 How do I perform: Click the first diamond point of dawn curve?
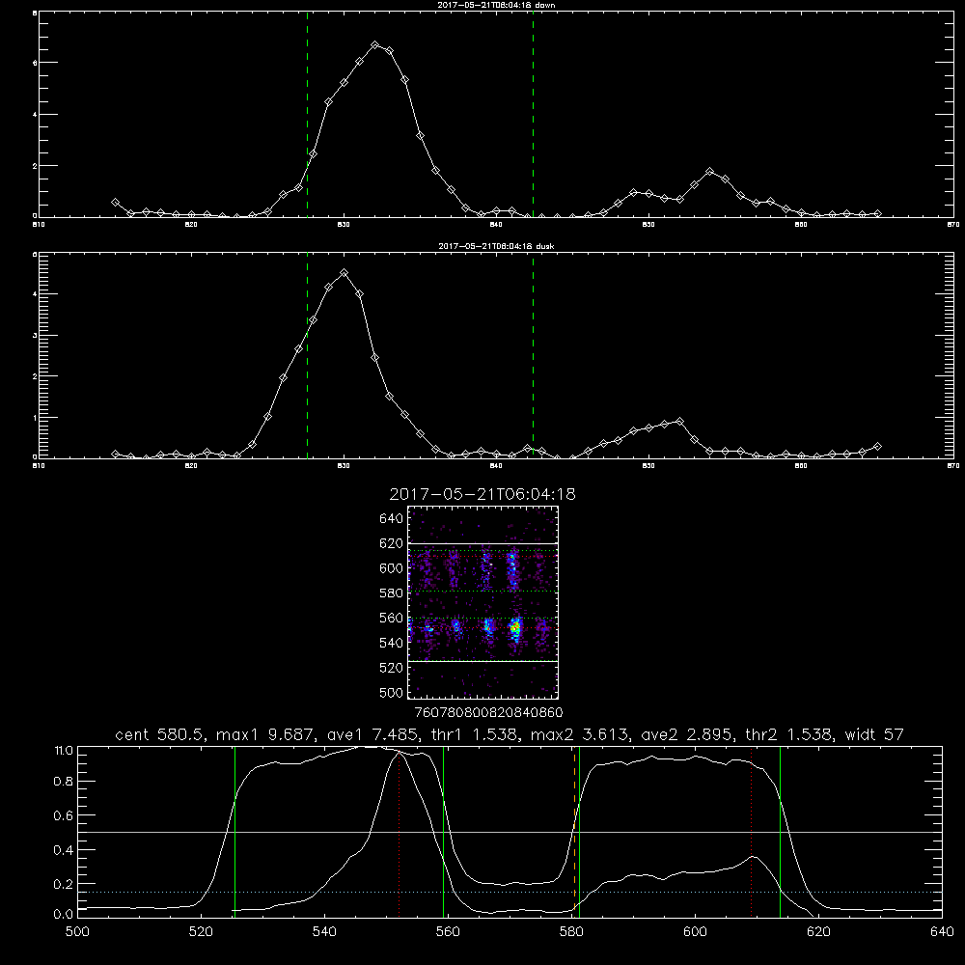(x=115, y=202)
